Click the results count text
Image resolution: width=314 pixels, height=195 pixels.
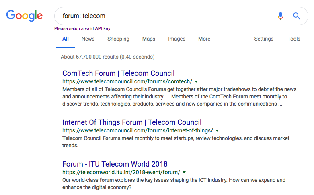tap(107, 57)
